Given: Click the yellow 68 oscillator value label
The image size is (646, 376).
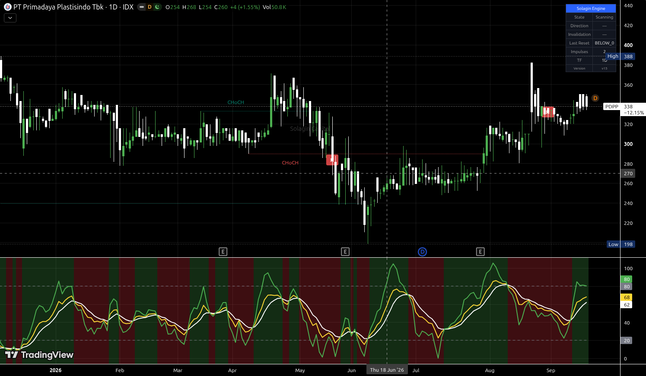Looking at the screenshot, I should [x=627, y=297].
